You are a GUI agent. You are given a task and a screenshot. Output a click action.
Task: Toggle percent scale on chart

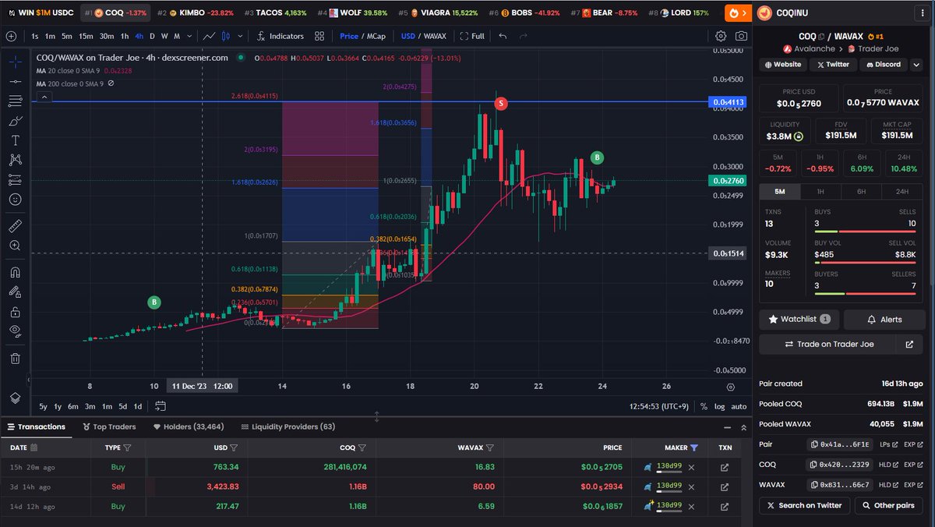point(704,406)
